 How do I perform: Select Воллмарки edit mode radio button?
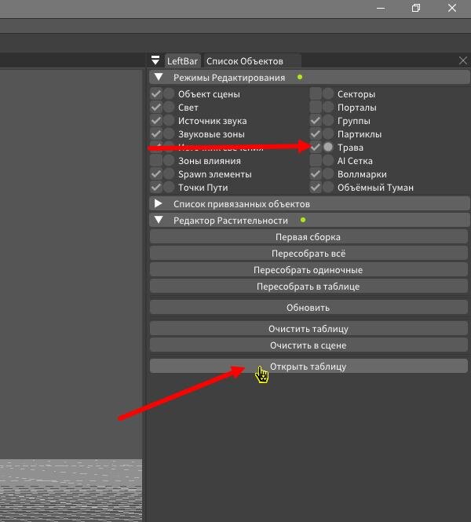coord(328,173)
